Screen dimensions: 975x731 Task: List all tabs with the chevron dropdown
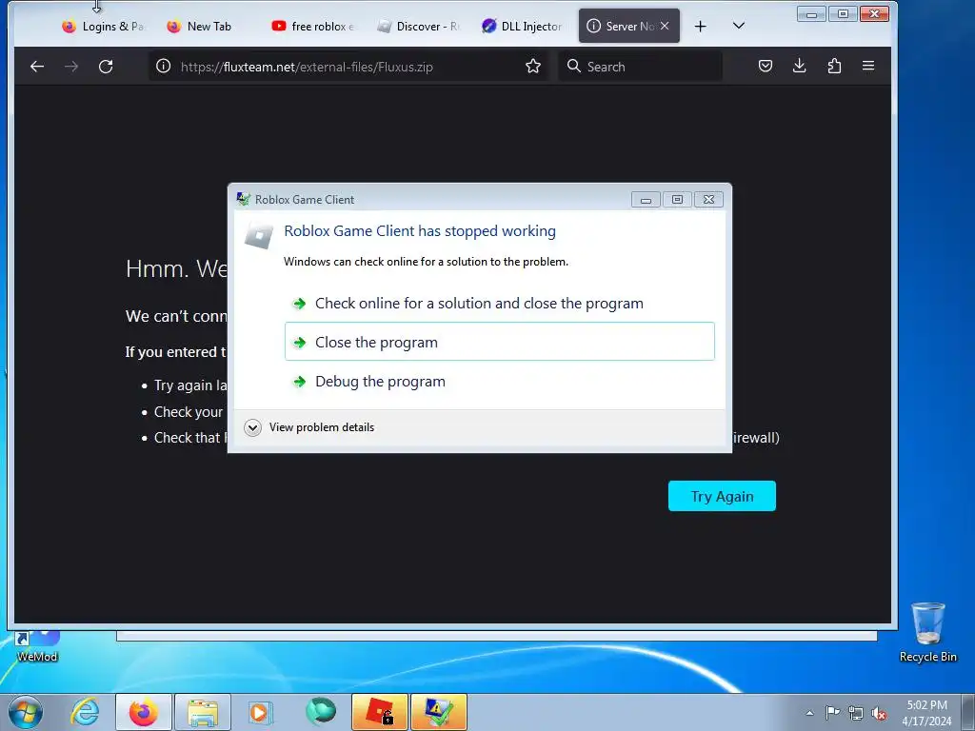click(x=738, y=26)
